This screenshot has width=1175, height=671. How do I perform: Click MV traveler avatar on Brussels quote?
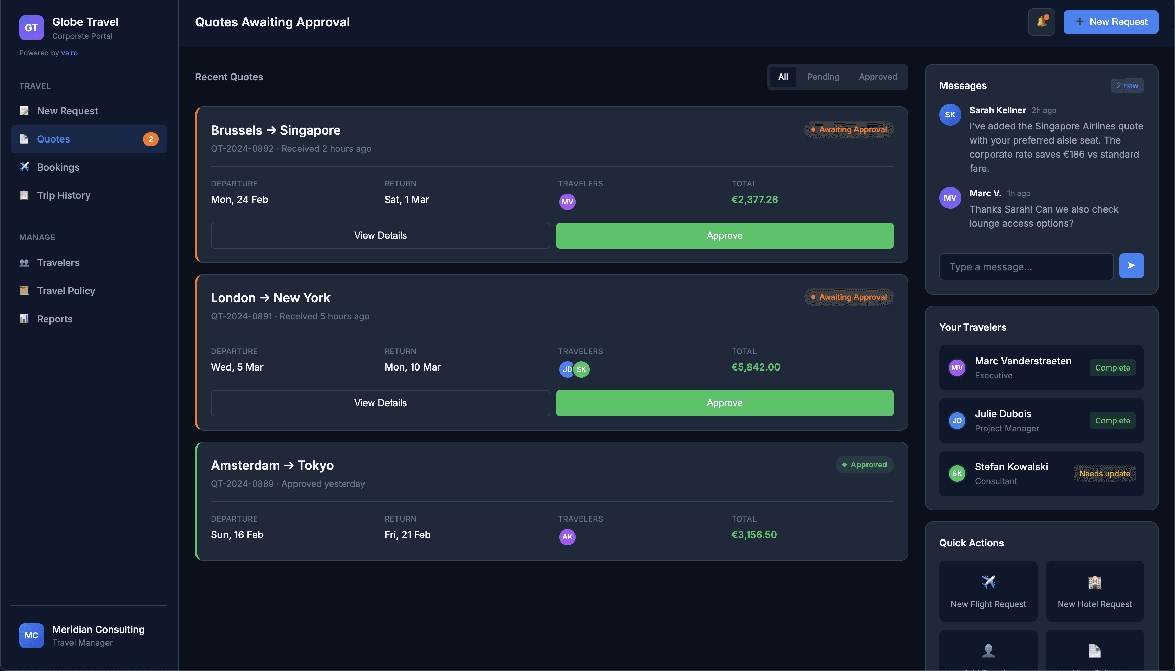(567, 202)
